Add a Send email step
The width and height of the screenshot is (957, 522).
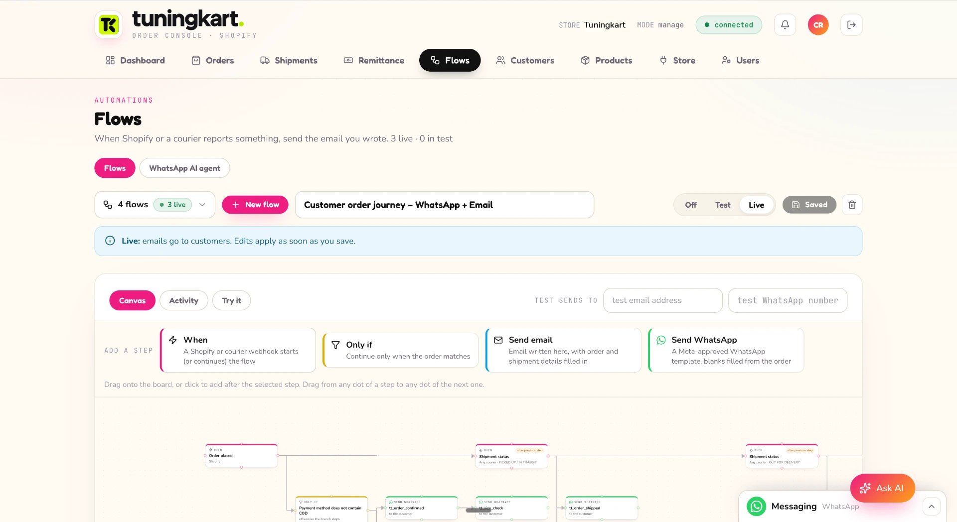coord(563,350)
